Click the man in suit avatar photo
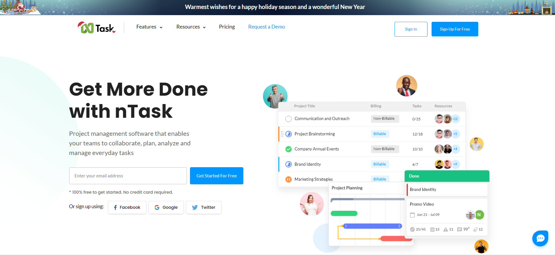The width and height of the screenshot is (555, 255). pyautogui.click(x=406, y=86)
